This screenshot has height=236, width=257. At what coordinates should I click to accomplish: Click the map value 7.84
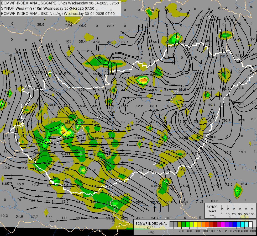coord(69,25)
